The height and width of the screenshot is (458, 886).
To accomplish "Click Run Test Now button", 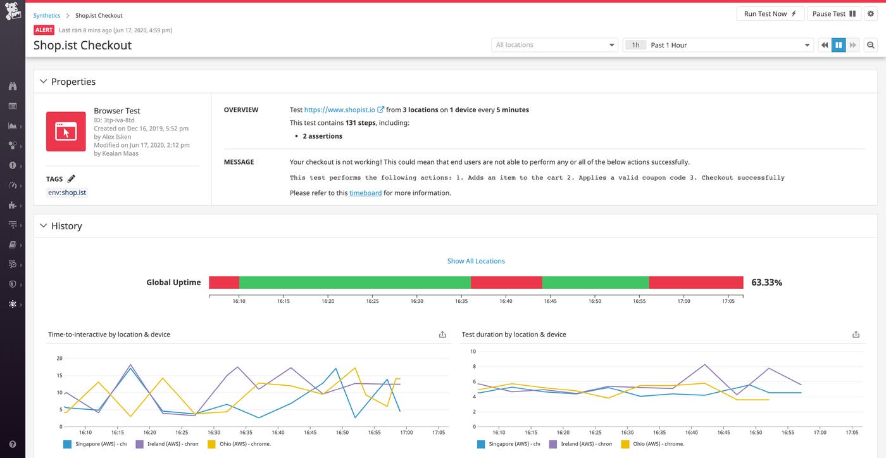I will 770,14.
